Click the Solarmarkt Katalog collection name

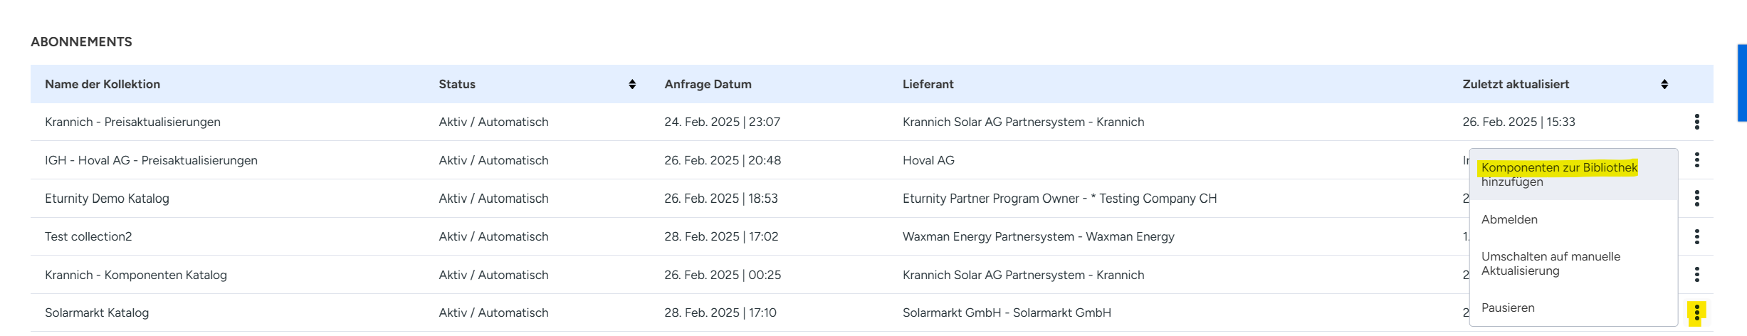pyautogui.click(x=97, y=313)
